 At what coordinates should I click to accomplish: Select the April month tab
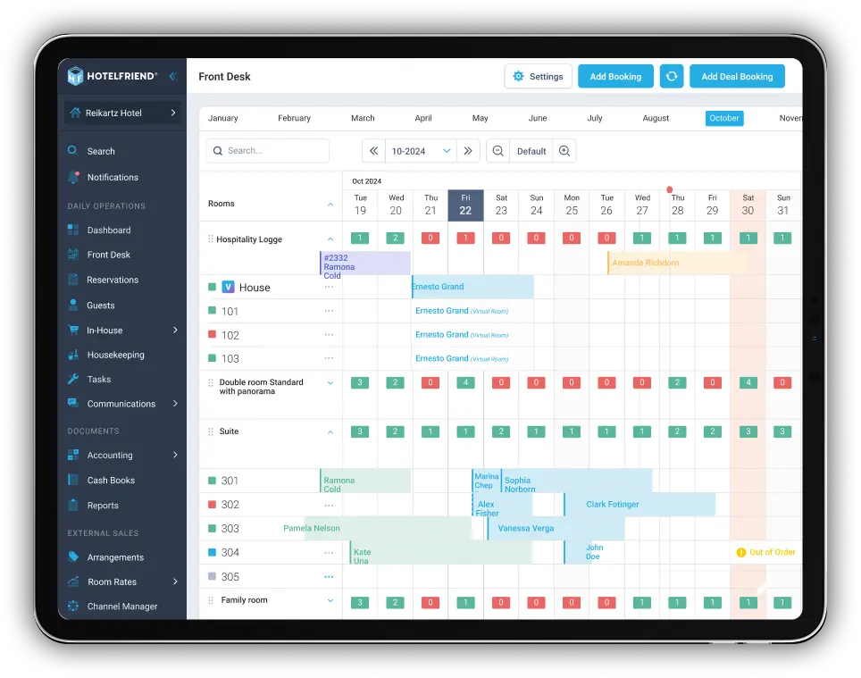[423, 118]
